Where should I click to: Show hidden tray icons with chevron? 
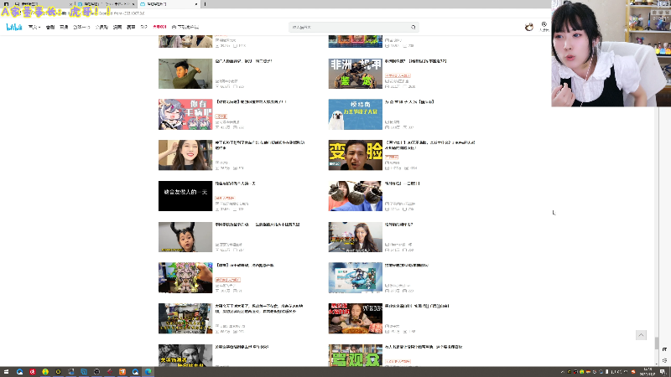click(x=562, y=372)
